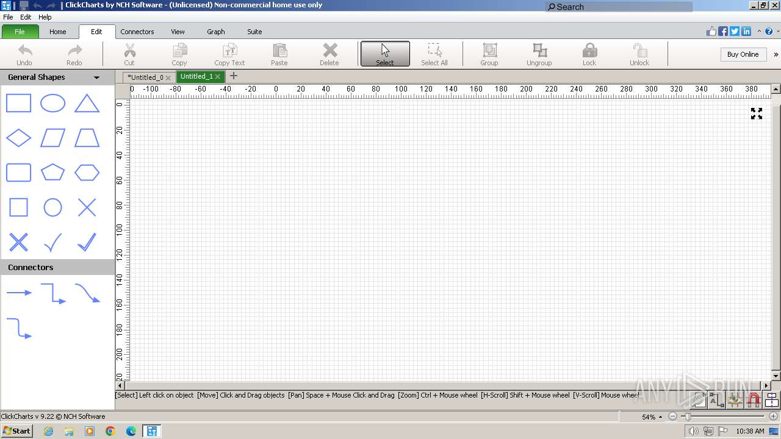Click the Undo toolbar icon
The height and width of the screenshot is (439, 781).
pyautogui.click(x=24, y=54)
